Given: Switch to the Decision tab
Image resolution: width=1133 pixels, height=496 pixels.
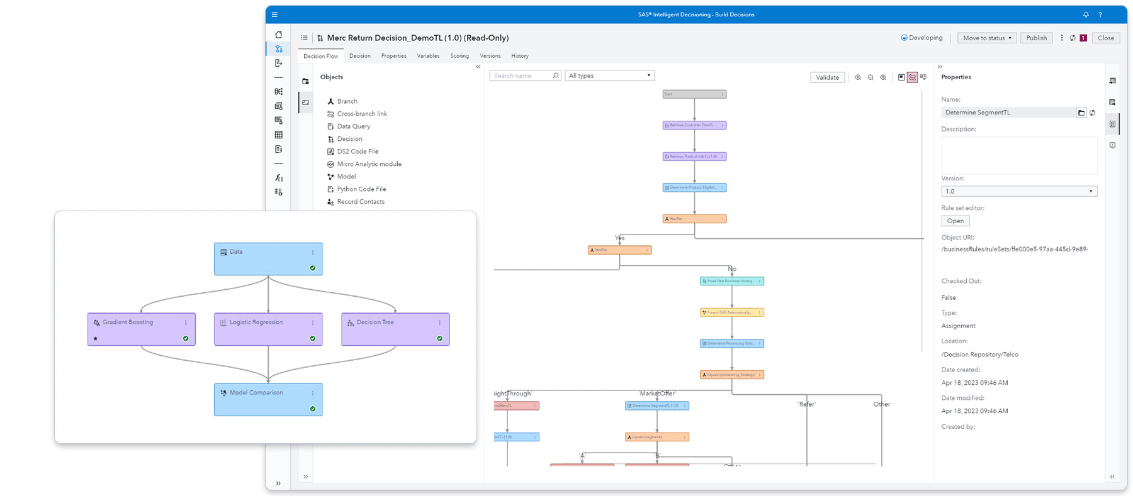Looking at the screenshot, I should click(x=360, y=56).
